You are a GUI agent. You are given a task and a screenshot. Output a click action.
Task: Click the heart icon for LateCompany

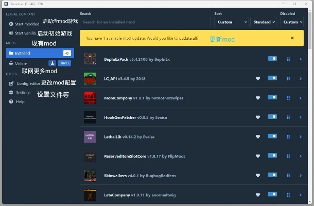(x=258, y=195)
